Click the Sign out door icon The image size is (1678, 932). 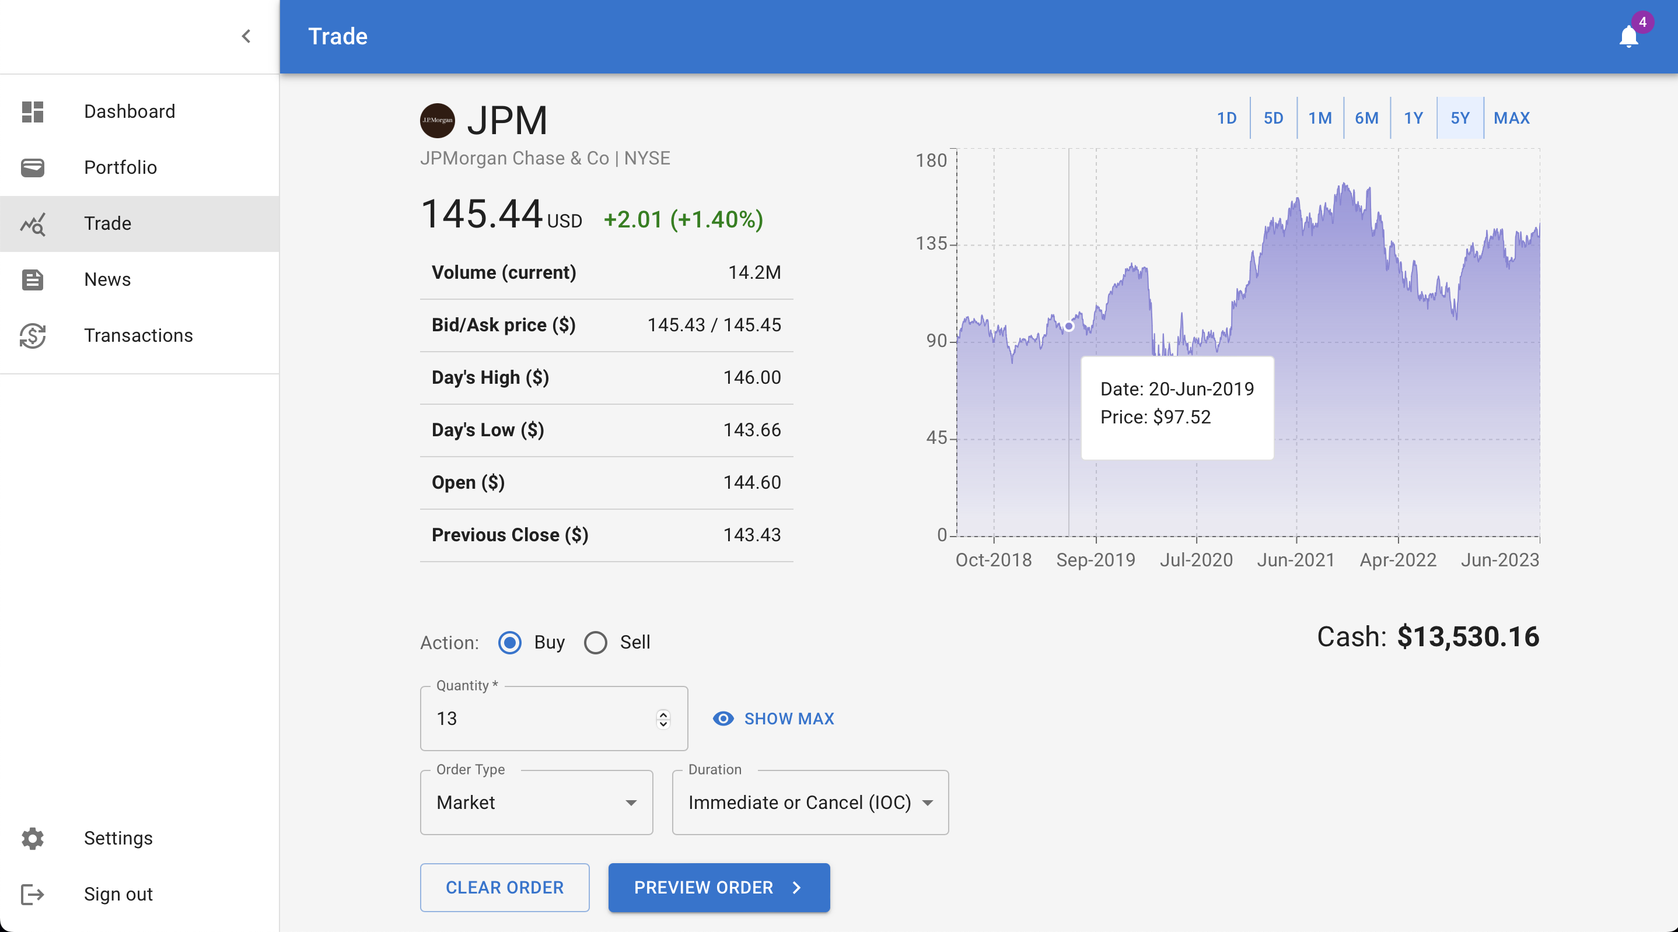point(33,894)
